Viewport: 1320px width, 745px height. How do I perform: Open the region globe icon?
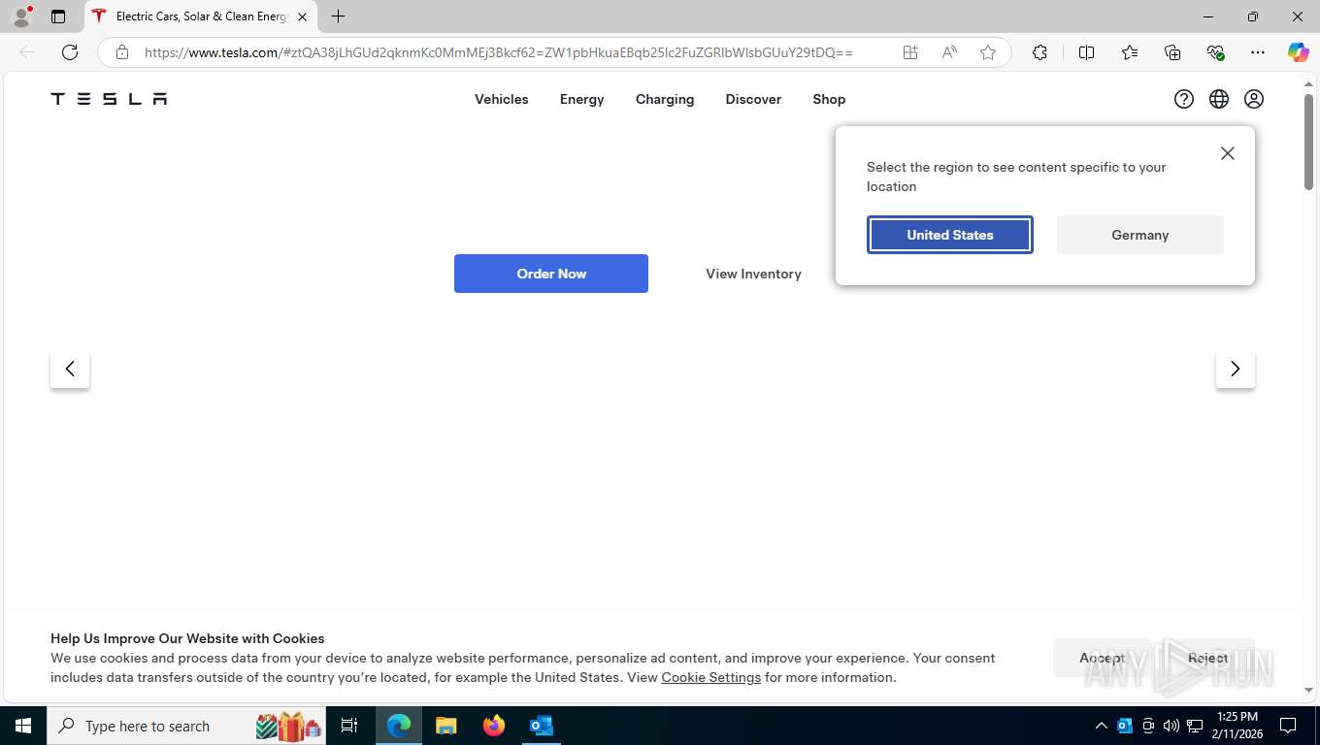(1219, 99)
